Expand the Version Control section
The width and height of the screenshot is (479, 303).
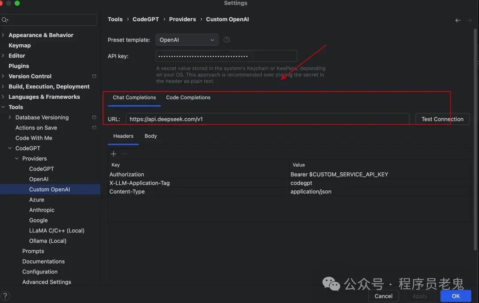pyautogui.click(x=3, y=76)
